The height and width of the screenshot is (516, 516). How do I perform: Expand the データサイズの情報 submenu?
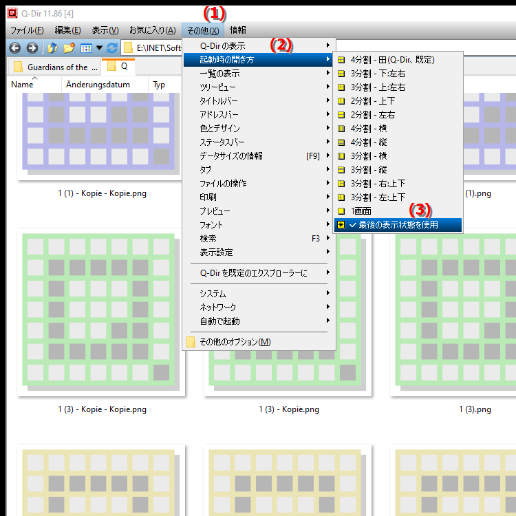259,155
